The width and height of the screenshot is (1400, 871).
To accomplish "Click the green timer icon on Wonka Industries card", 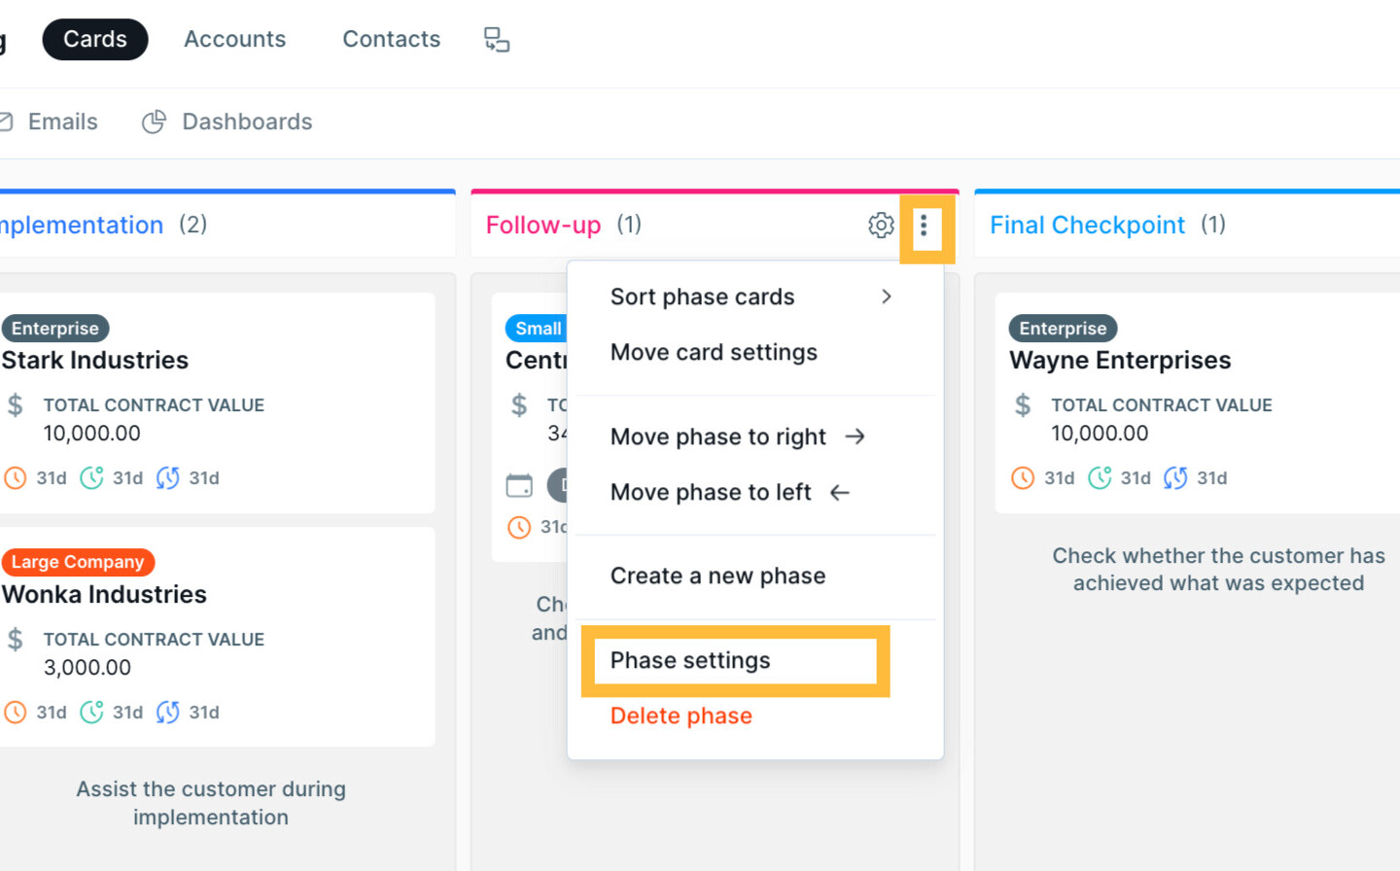I will 91,713.
